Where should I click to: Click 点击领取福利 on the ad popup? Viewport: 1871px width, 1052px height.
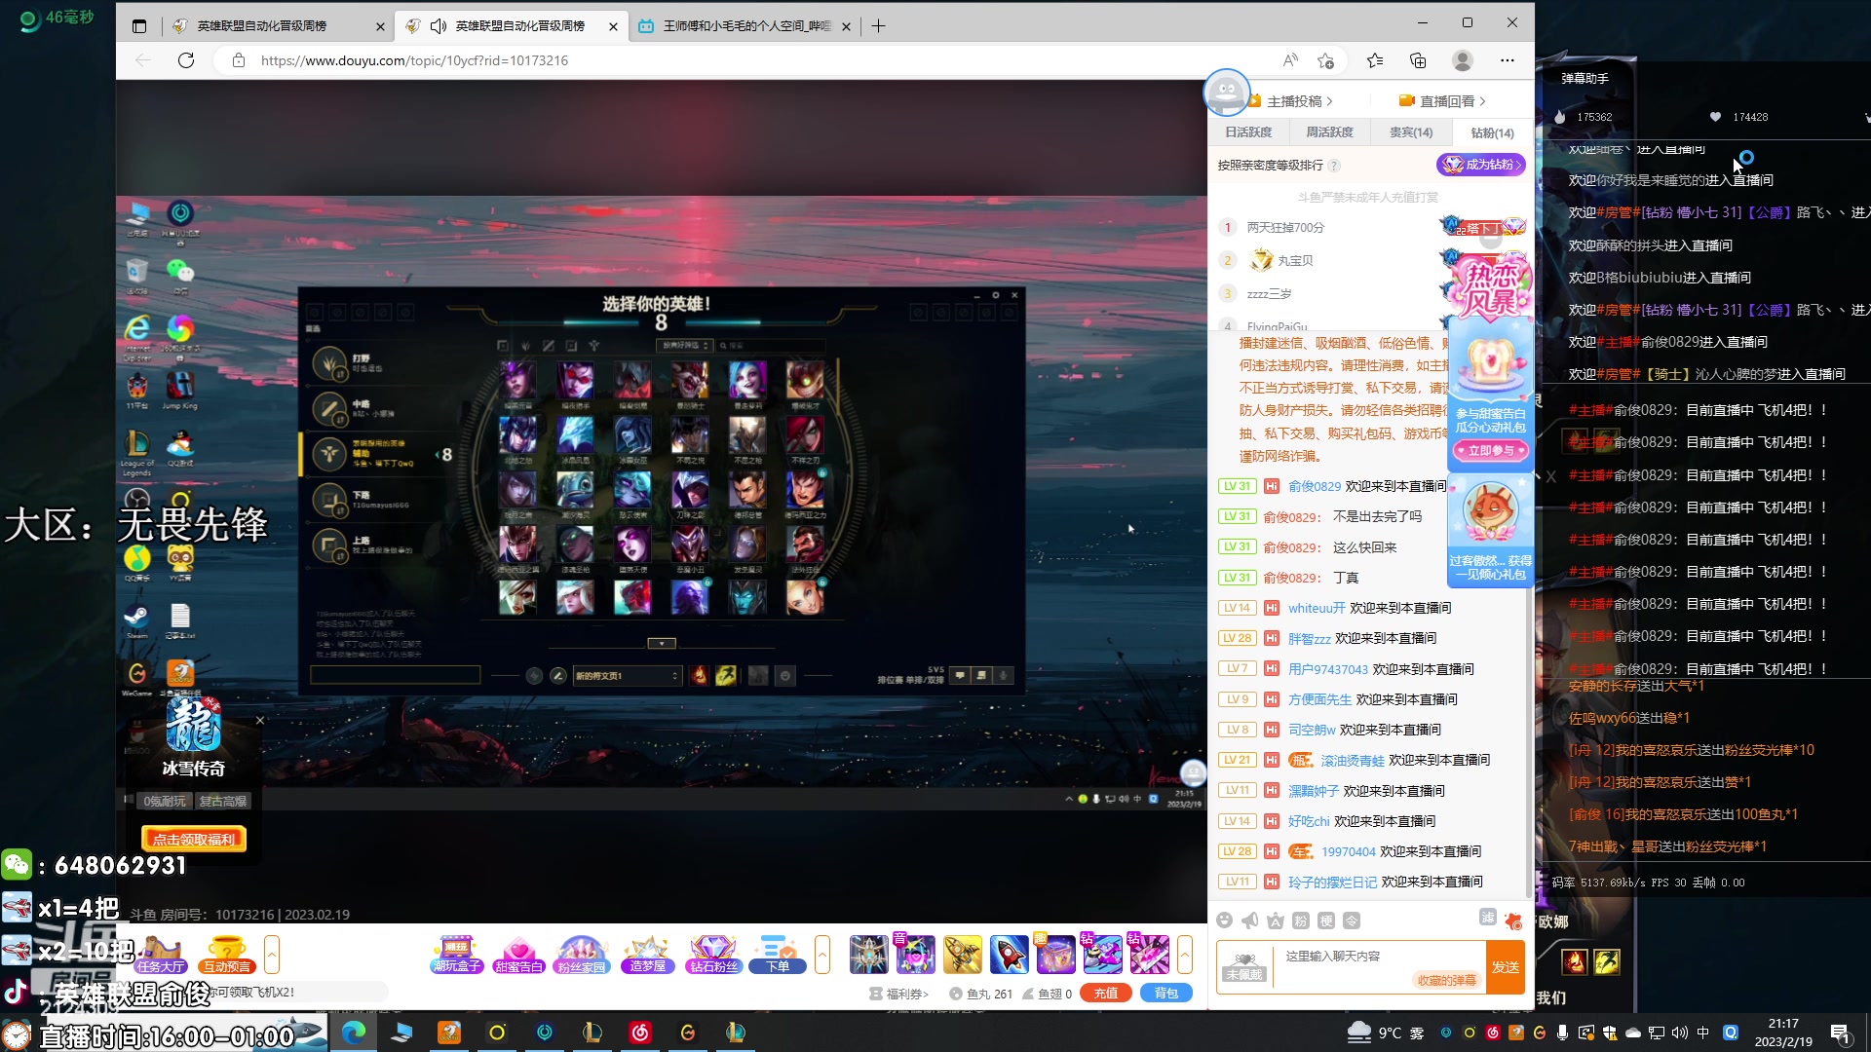[x=194, y=839]
